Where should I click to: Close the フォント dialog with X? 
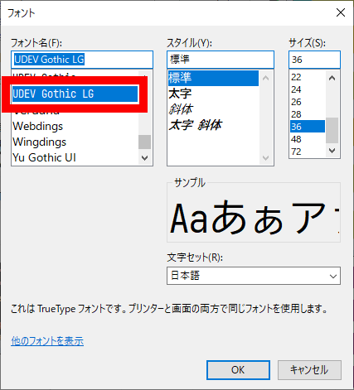pos(341,12)
